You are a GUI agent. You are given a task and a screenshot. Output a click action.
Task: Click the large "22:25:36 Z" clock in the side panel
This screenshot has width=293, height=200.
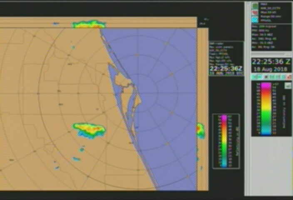tap(271, 62)
